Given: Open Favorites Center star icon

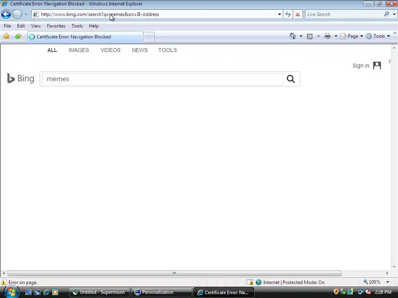Looking at the screenshot, I should tap(7, 36).
